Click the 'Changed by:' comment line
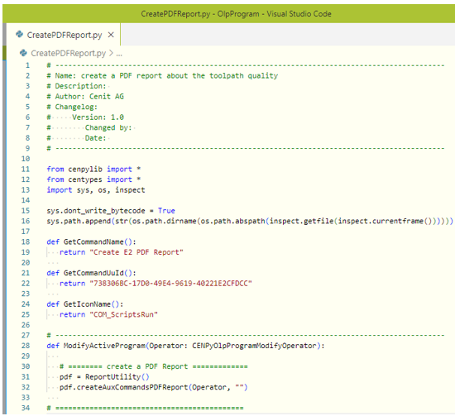This screenshot has width=455, height=416. tap(108, 127)
